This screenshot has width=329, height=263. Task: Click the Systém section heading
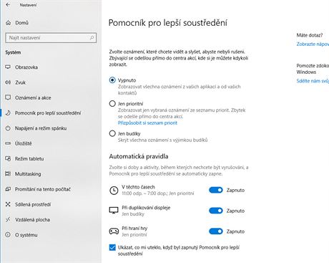[13, 52]
